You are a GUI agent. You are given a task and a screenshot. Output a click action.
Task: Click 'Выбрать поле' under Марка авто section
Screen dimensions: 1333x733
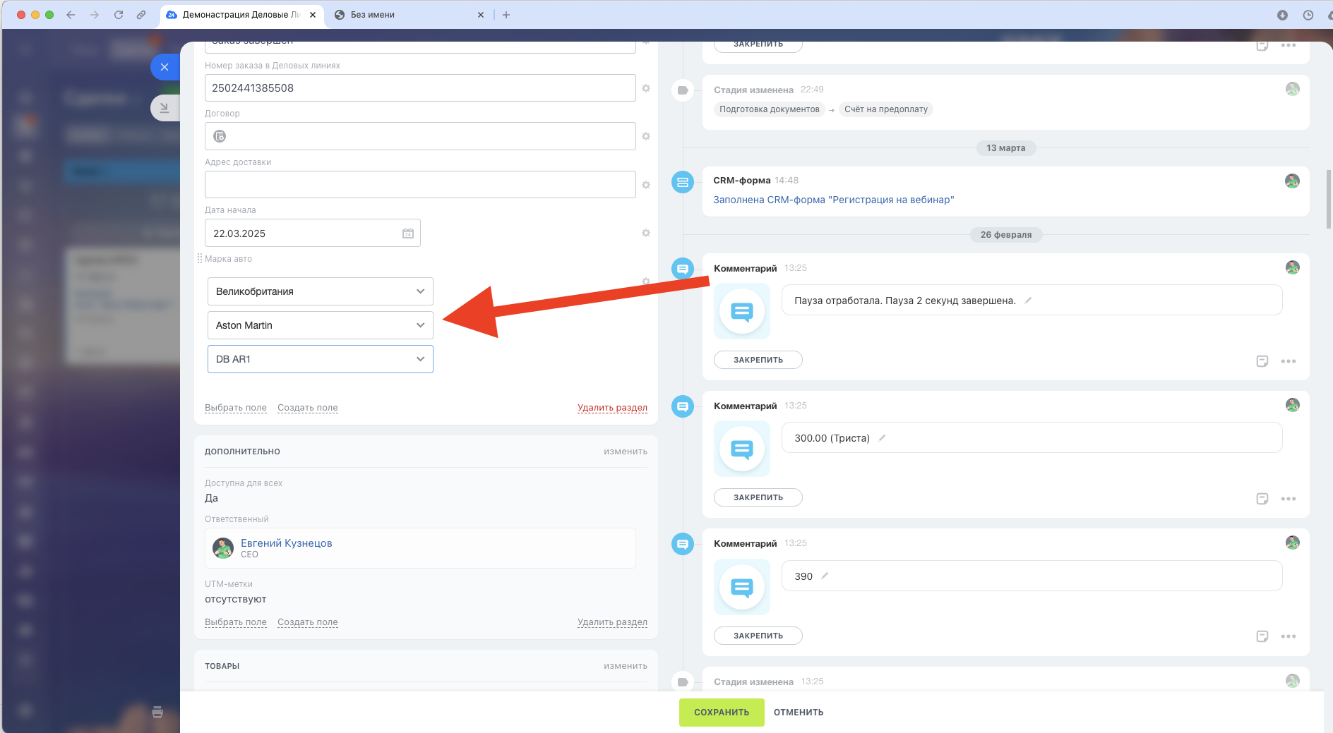(236, 408)
